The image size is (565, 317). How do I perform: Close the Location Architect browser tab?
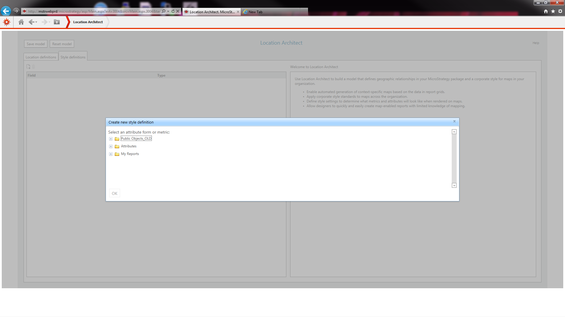[x=238, y=12]
